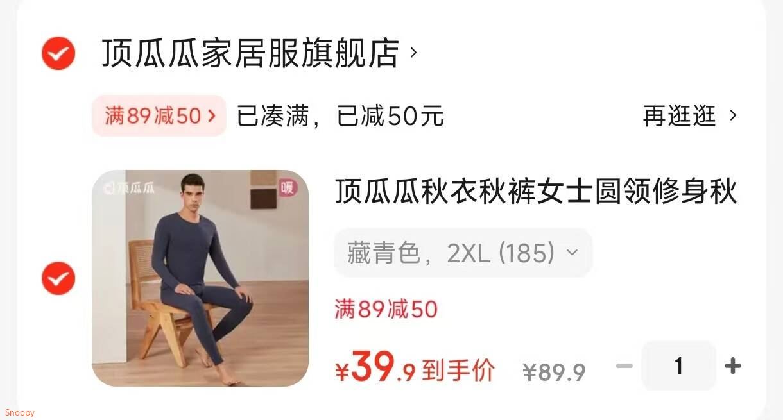Open the thermal underwear product thumbnail

pos(200,278)
